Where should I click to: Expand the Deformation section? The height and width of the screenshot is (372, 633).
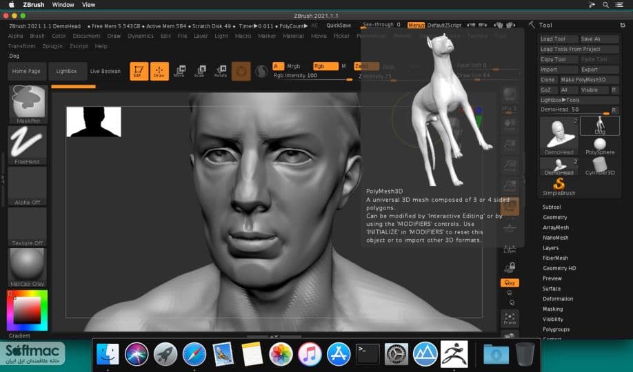[x=558, y=298]
